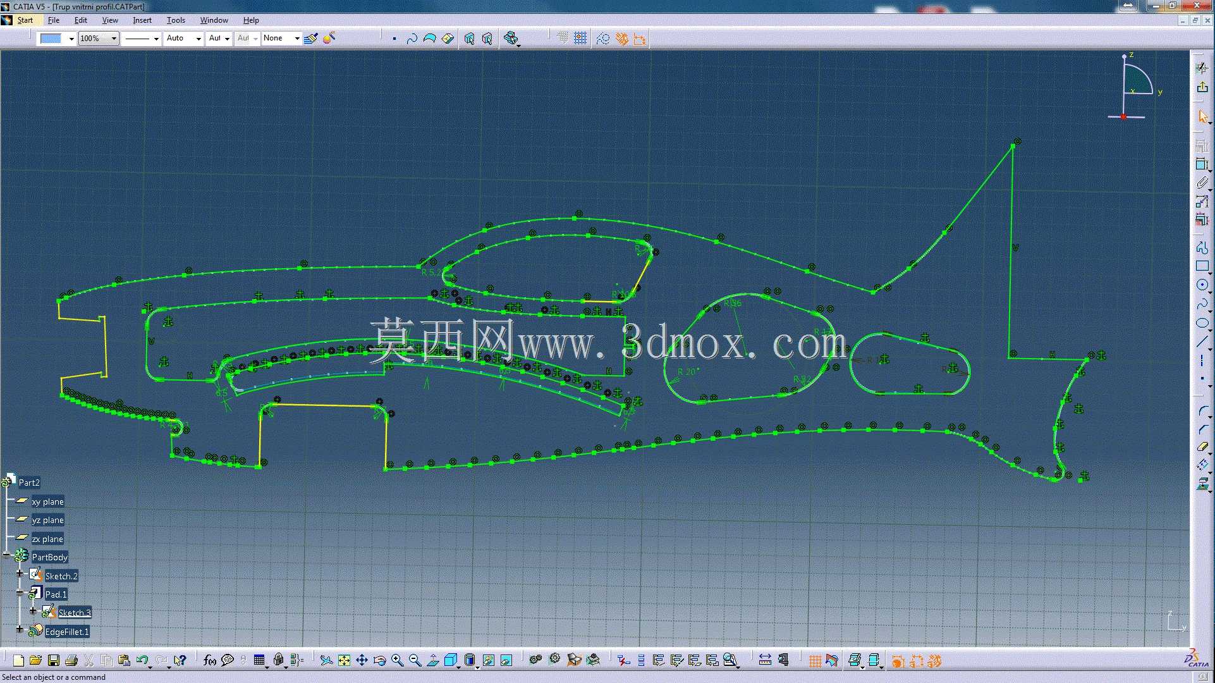The height and width of the screenshot is (683, 1215).
Task: Click the Fly Mode airplane icon
Action: (x=326, y=661)
